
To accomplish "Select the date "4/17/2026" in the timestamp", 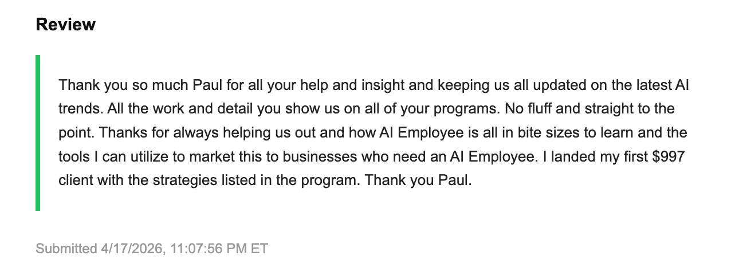I will click(x=131, y=249).
